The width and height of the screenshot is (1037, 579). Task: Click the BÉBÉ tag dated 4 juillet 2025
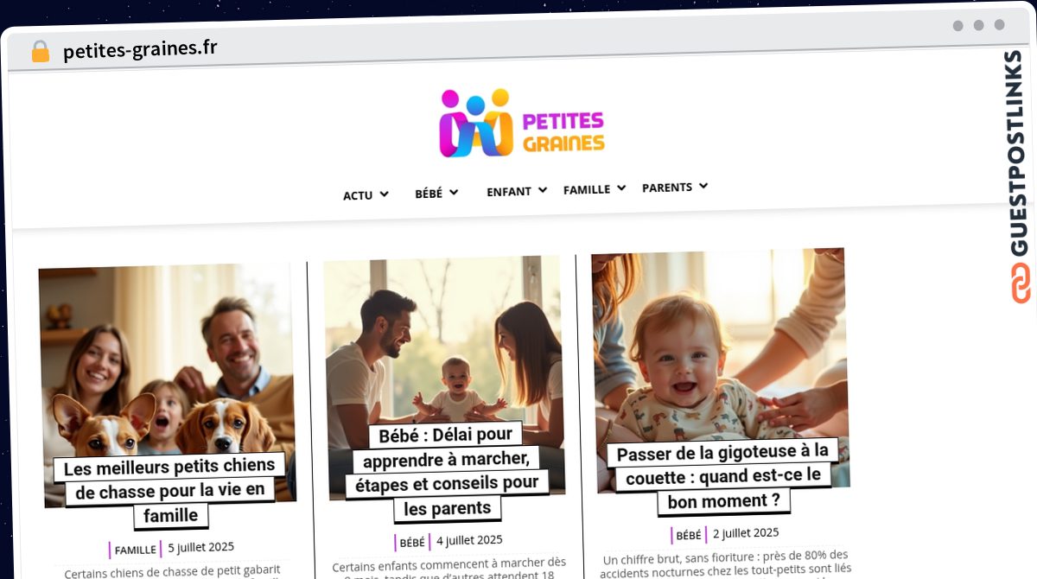[x=412, y=543]
